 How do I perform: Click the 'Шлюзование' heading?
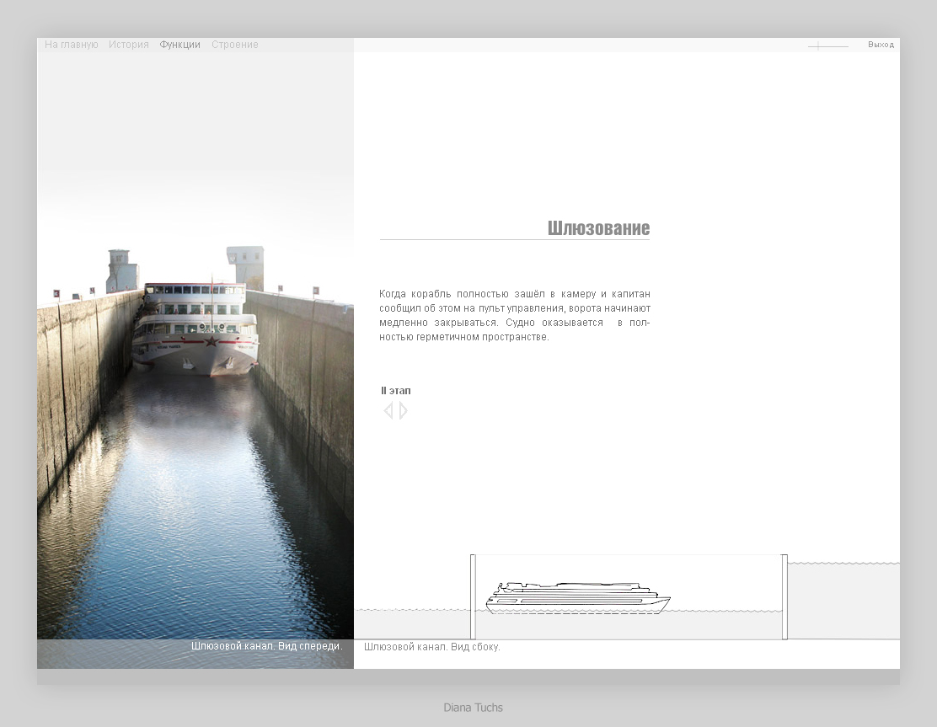click(x=598, y=228)
